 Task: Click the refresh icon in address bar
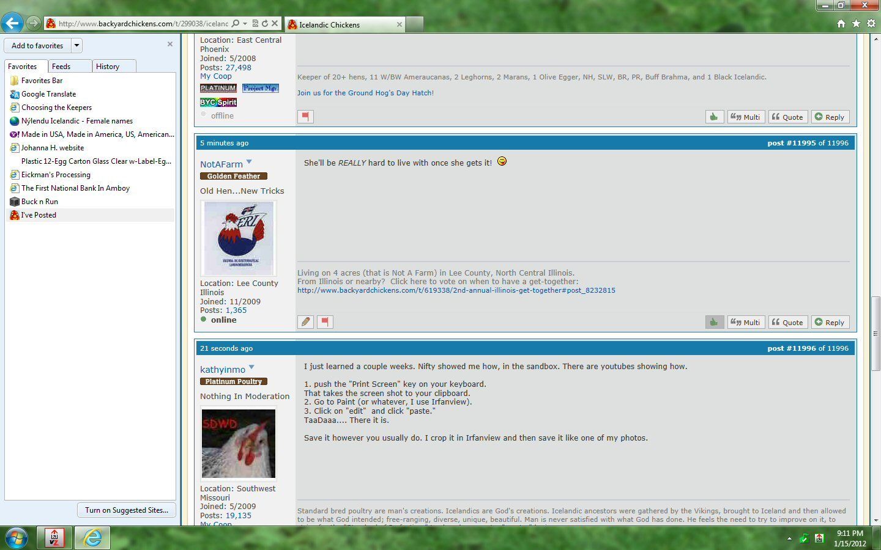pos(265,24)
